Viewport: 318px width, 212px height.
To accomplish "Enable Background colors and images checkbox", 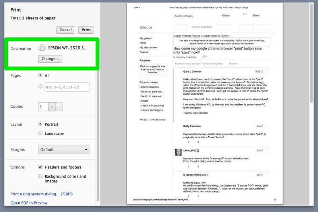I will coord(41,176).
